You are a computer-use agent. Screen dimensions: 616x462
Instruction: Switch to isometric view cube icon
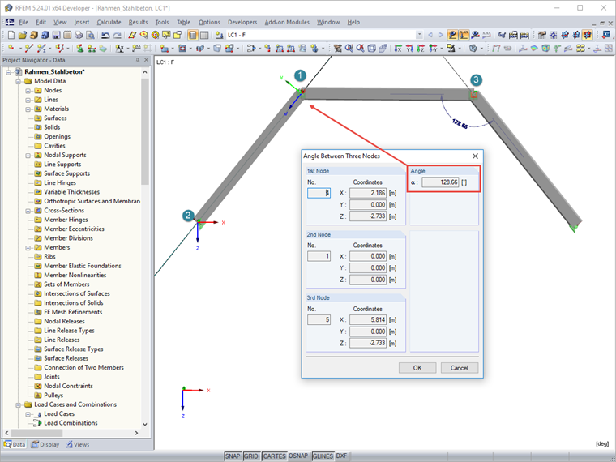click(372, 49)
